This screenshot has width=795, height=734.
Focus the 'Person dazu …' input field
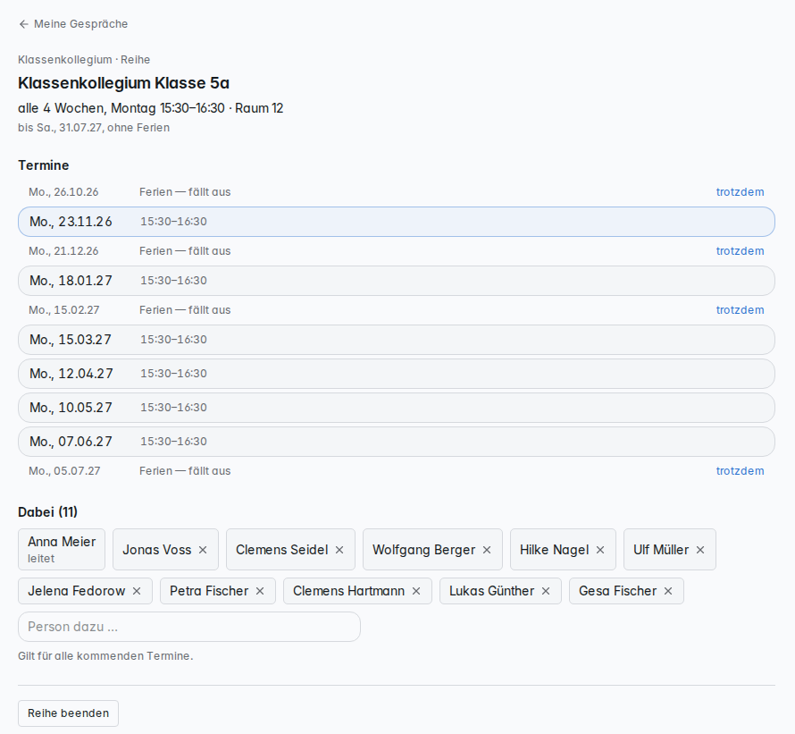coord(189,627)
